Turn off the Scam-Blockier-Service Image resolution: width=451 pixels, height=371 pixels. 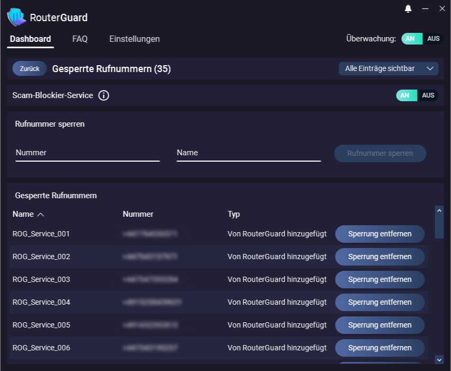click(427, 95)
